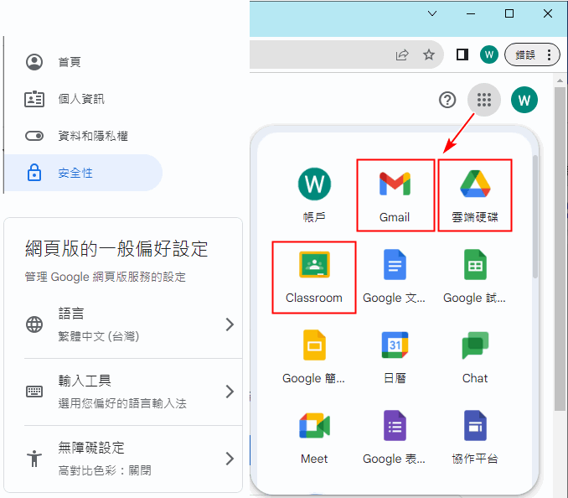This screenshot has width=568, height=498.
Task: Launch Google Meet from apps grid
Action: pos(314,437)
